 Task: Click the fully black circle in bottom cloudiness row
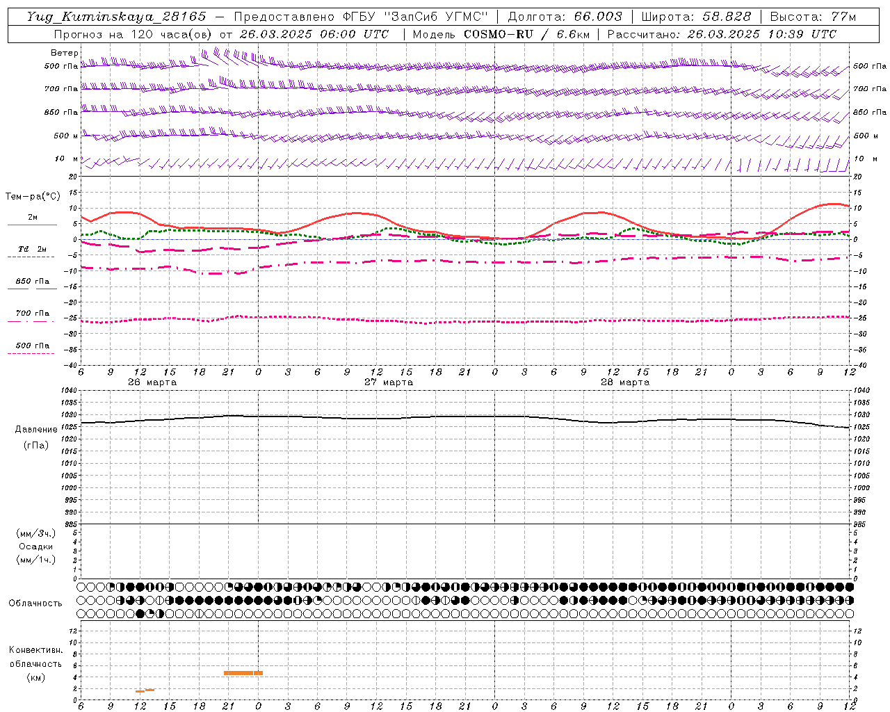140,613
